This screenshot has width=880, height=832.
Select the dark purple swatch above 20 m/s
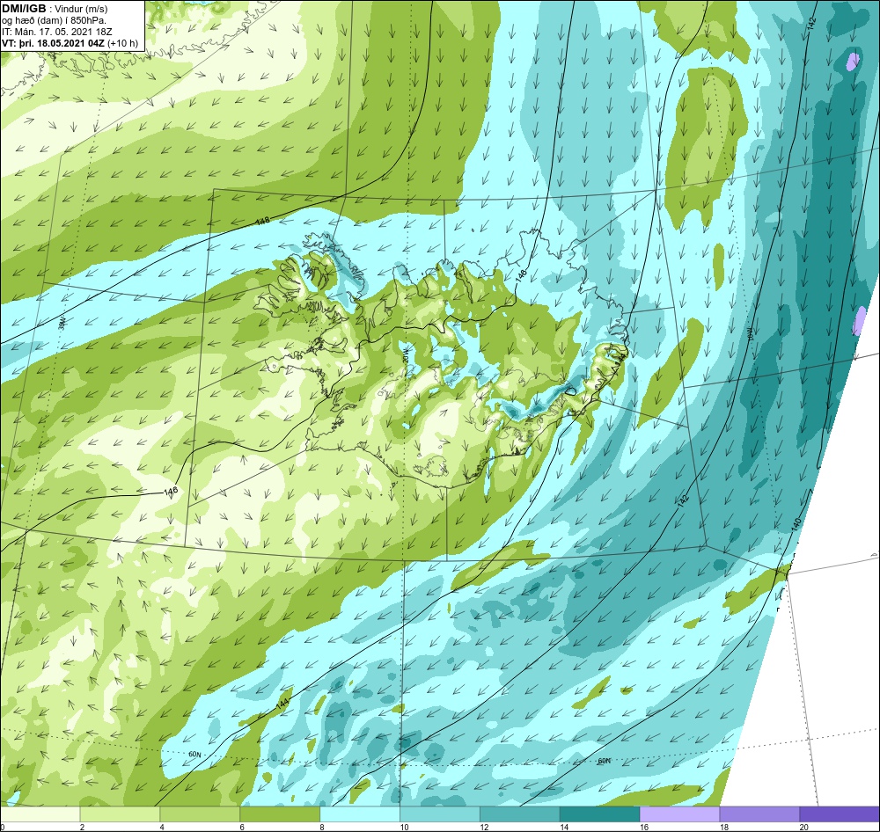tap(840, 814)
